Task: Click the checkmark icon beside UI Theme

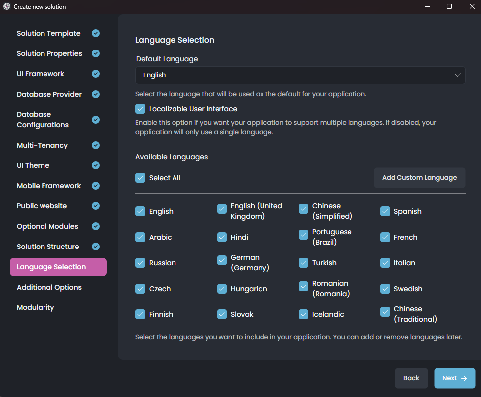Action: 95,165
